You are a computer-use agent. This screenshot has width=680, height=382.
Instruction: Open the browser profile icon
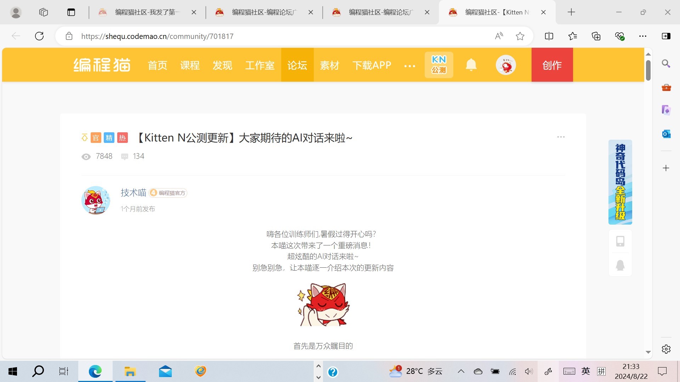pos(16,12)
